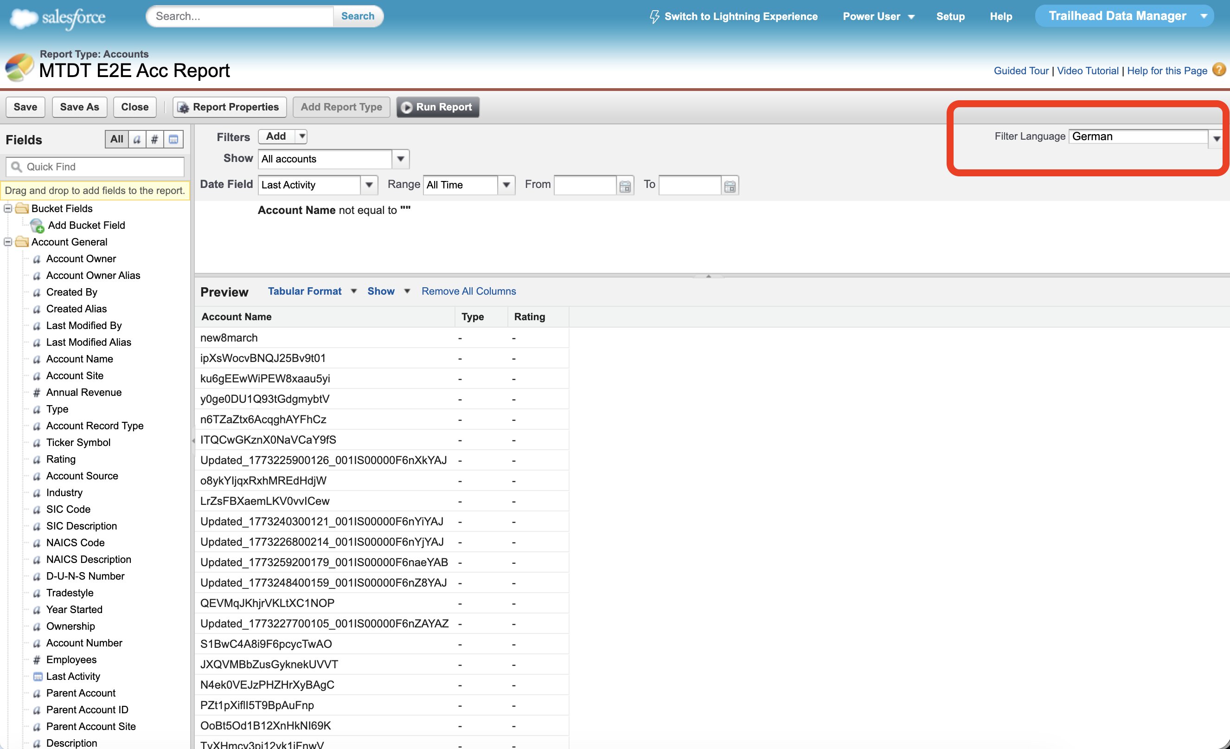Click the Add Report Type button
The width and height of the screenshot is (1230, 749).
[x=341, y=107]
